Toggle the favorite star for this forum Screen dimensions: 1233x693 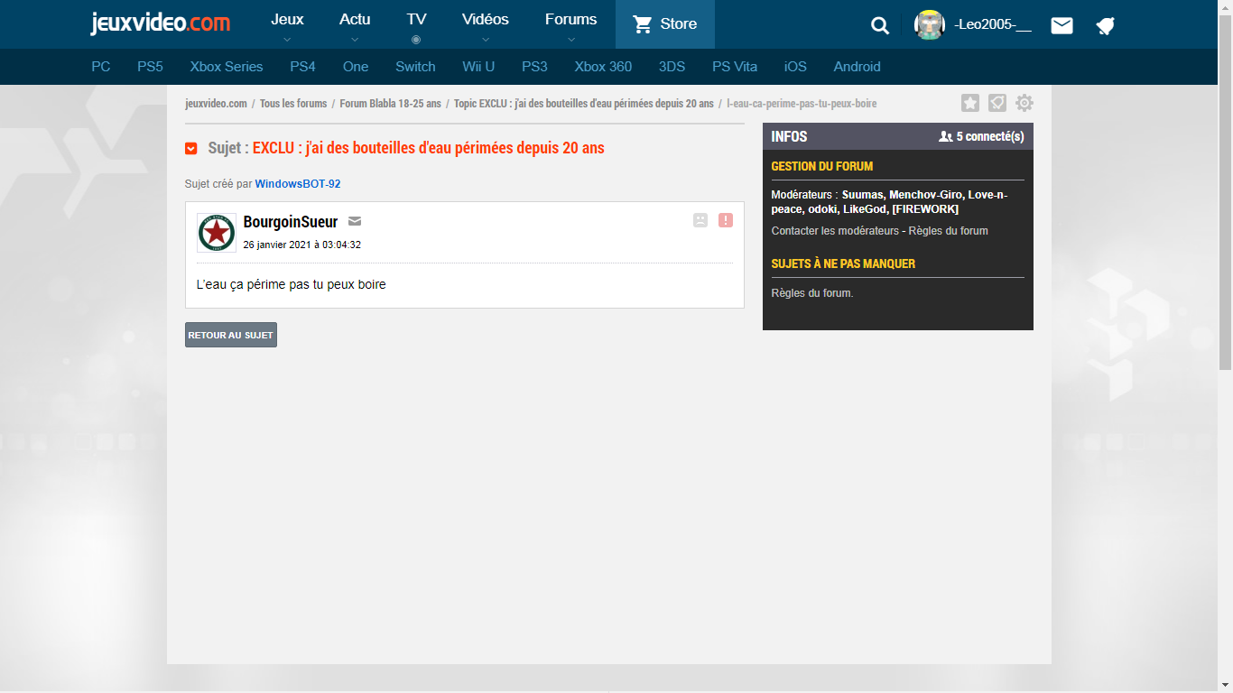pyautogui.click(x=970, y=103)
